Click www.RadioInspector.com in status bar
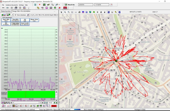The image size is (170, 111). pyautogui.click(x=10, y=110)
